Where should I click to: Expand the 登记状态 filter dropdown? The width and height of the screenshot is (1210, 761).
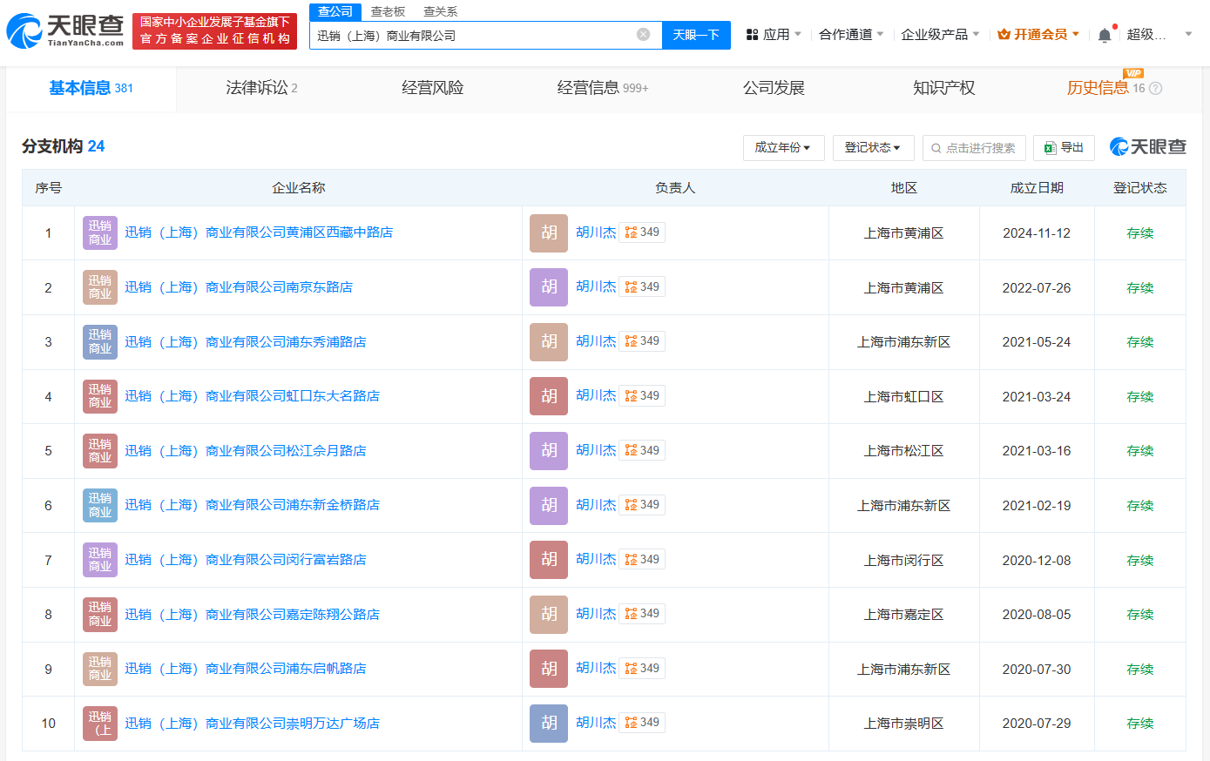point(872,148)
